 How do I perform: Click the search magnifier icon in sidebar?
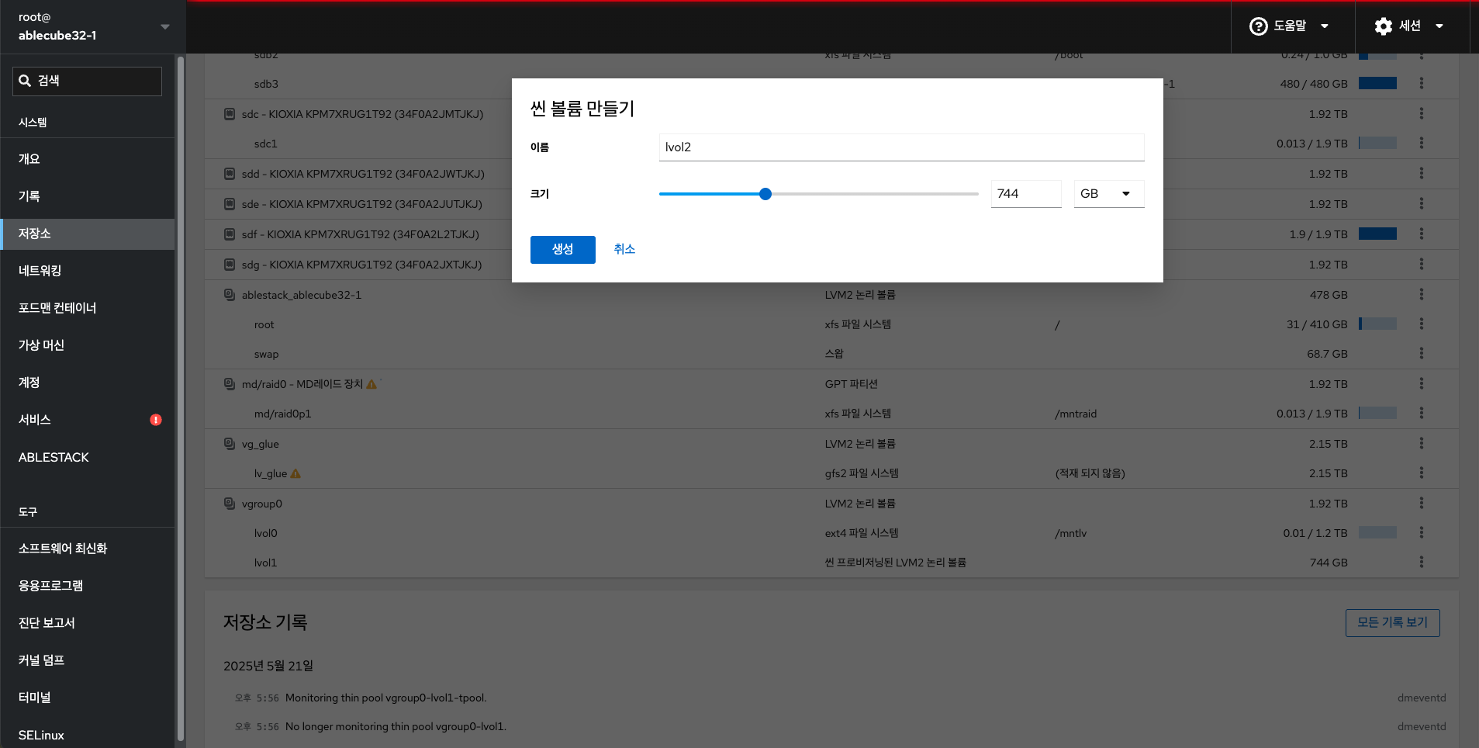pyautogui.click(x=25, y=81)
